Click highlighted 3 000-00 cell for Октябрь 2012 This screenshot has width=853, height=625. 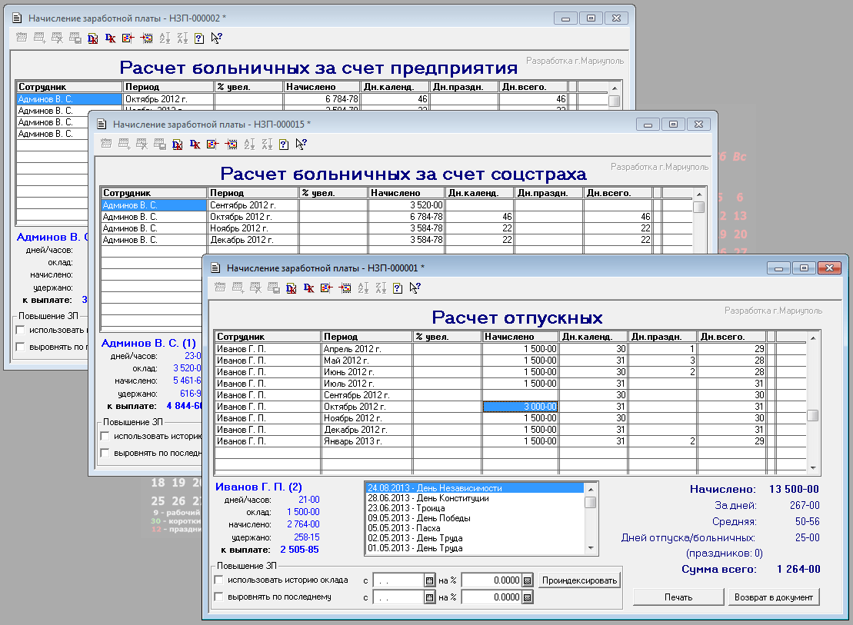(x=520, y=407)
